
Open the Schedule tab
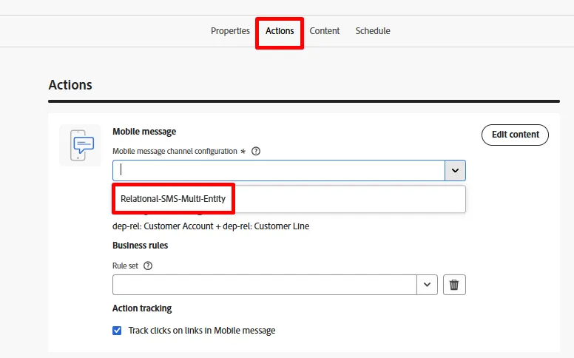373,31
